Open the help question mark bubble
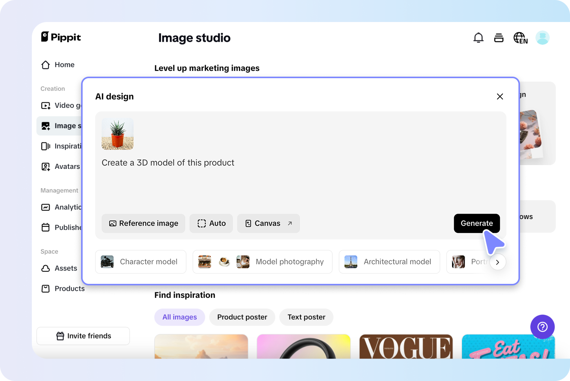 point(542,327)
